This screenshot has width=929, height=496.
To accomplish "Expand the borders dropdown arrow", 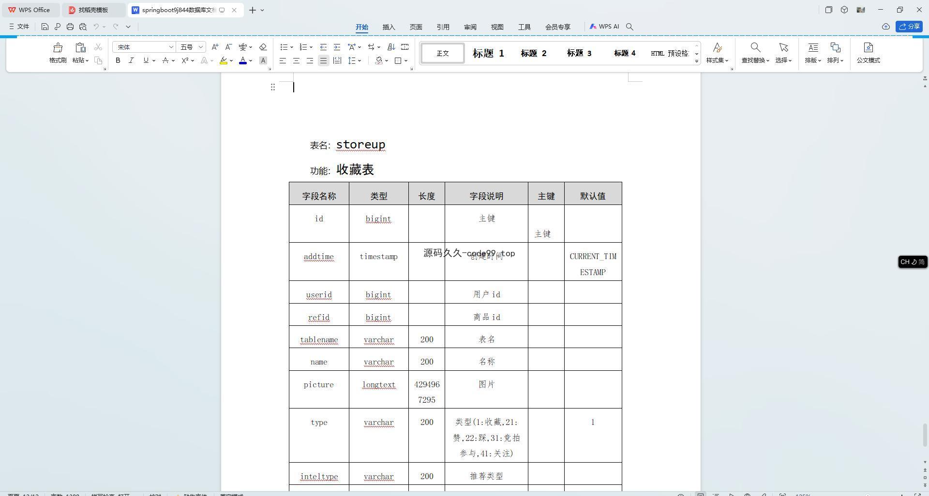I will pos(406,60).
